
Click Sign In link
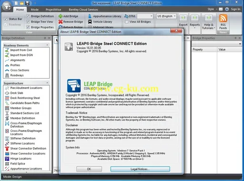[235, 9]
